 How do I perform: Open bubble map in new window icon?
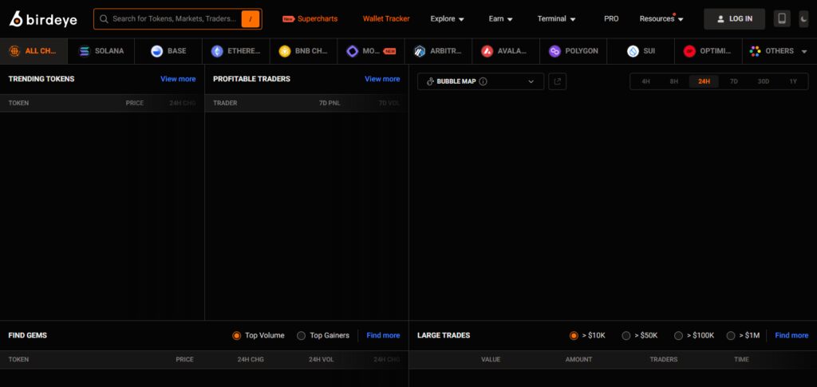pos(557,81)
